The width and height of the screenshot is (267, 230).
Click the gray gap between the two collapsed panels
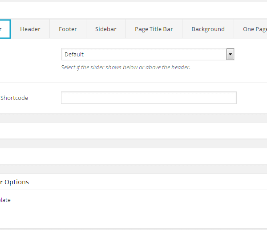[133, 143]
